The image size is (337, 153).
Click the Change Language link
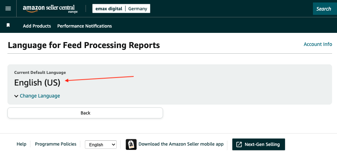click(x=40, y=96)
